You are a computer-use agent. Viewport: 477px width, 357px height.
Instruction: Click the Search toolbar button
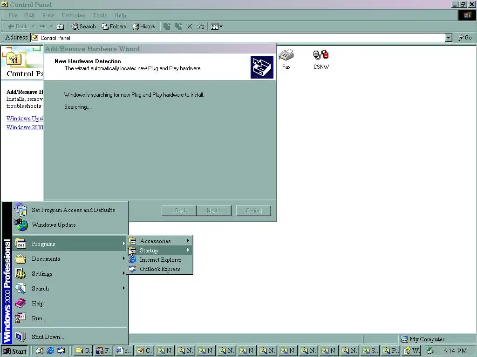pyautogui.click(x=84, y=26)
